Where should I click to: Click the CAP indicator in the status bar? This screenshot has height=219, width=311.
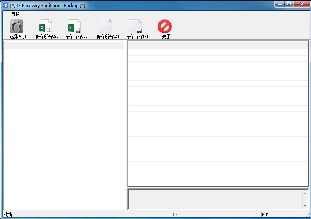[216, 214]
